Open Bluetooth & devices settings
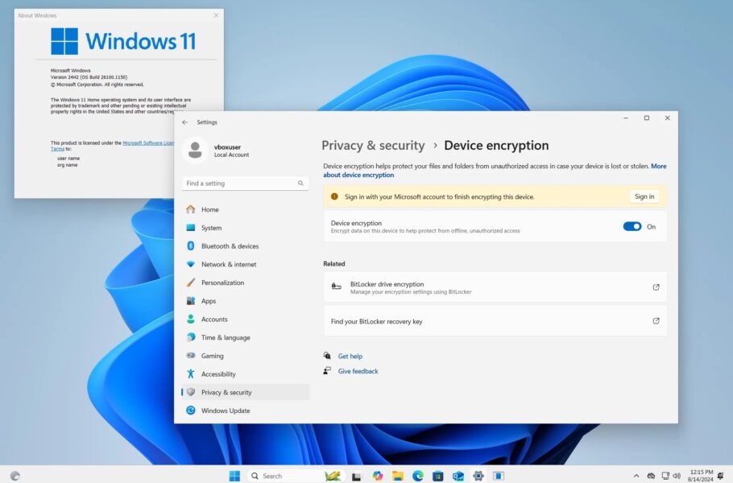 click(230, 246)
